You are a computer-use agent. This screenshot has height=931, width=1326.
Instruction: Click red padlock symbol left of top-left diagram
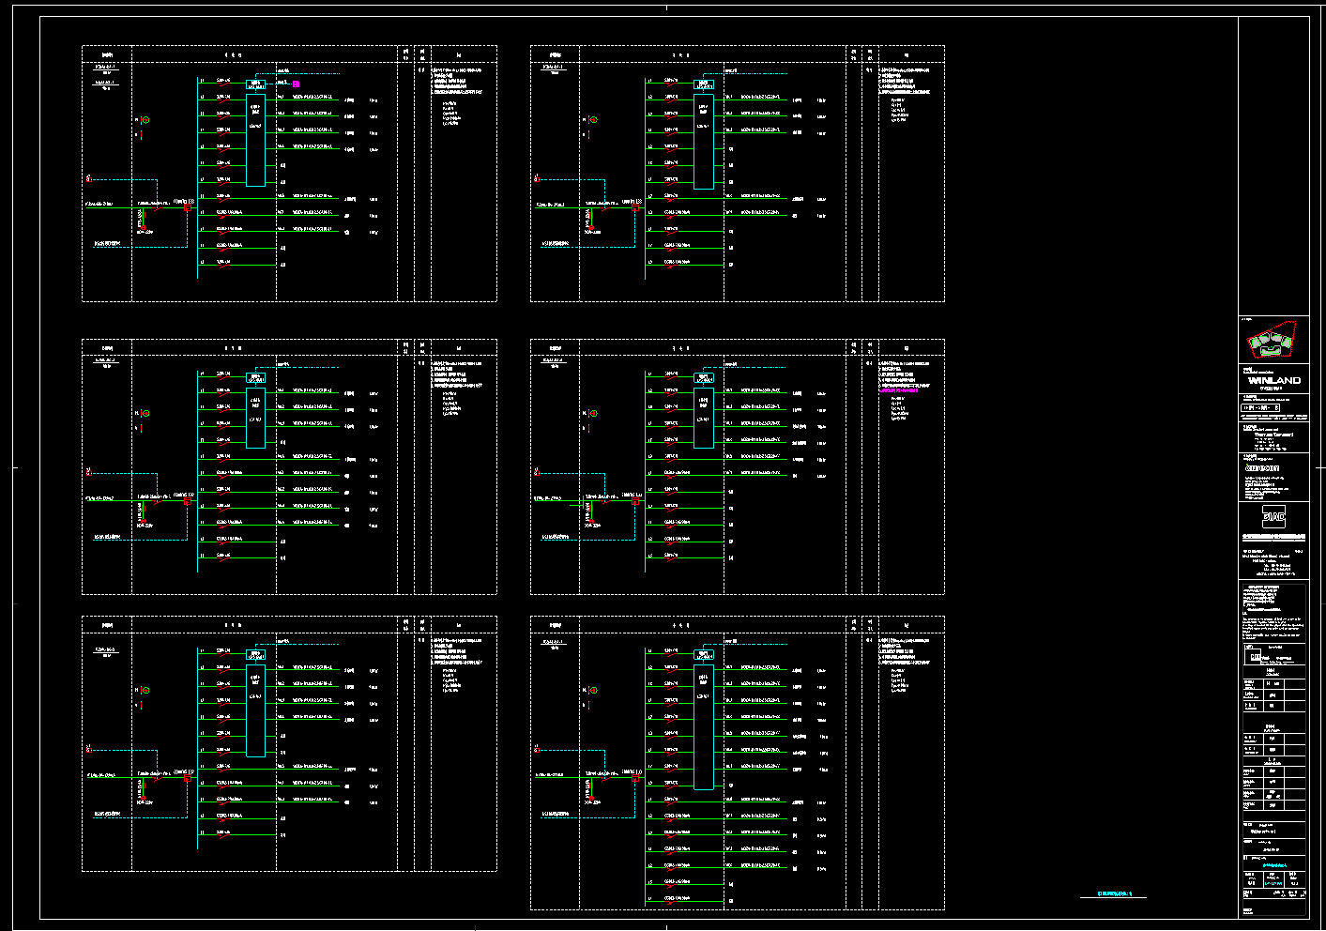point(89,178)
